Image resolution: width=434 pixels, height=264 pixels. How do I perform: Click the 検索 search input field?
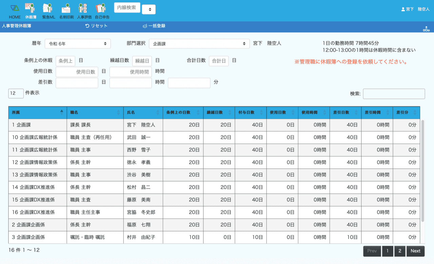(x=394, y=94)
